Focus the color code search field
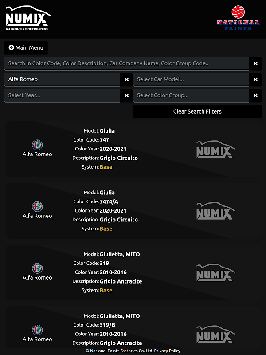 (x=127, y=63)
